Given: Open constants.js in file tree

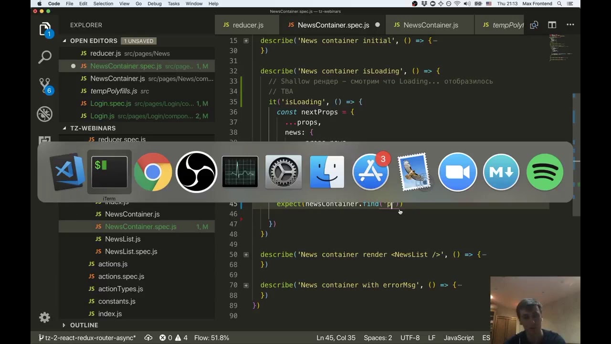Looking at the screenshot, I should click(137, 301).
